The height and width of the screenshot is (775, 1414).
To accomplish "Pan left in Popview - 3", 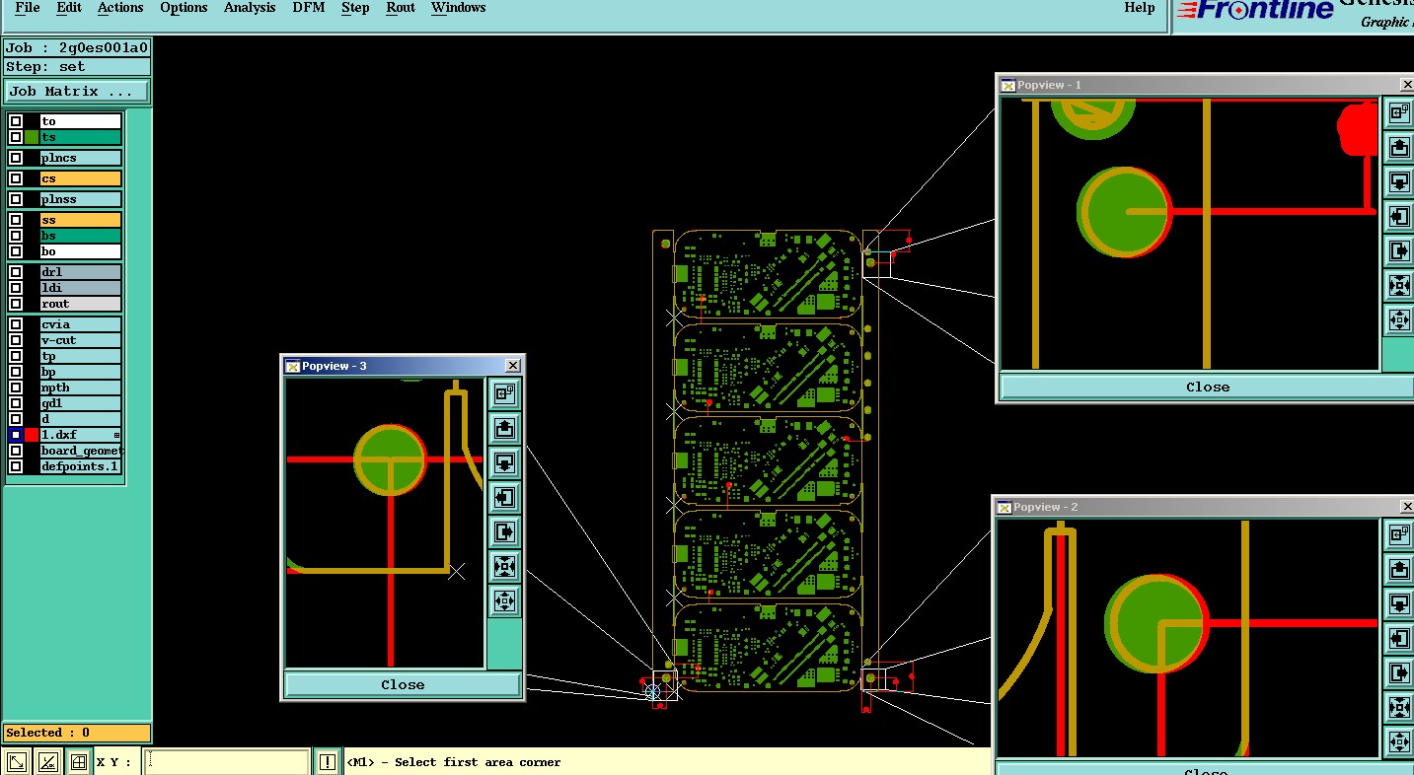I will (x=504, y=498).
